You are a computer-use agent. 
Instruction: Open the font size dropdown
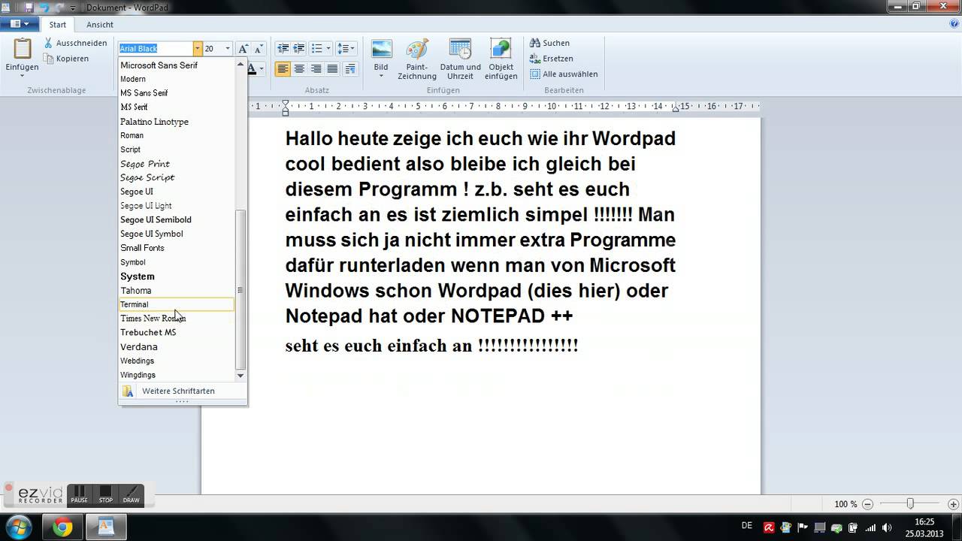tap(228, 48)
